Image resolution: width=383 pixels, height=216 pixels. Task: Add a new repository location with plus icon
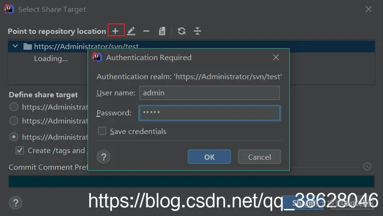(116, 31)
